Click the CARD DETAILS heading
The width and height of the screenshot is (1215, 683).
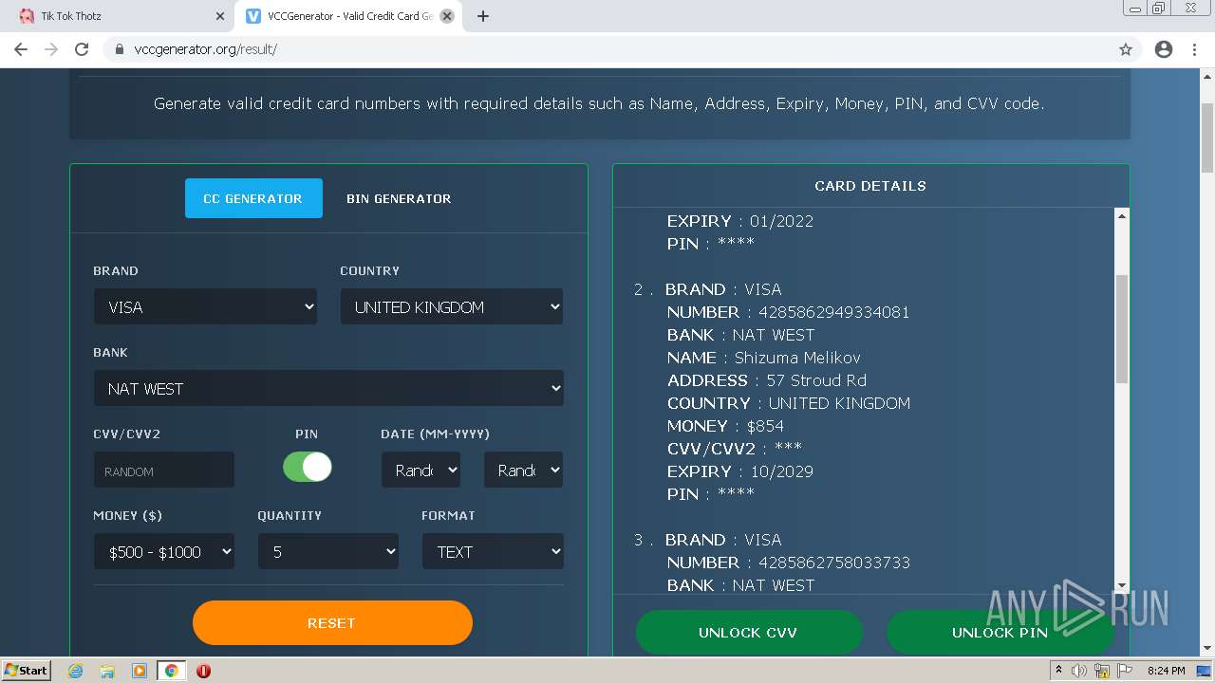(x=870, y=186)
